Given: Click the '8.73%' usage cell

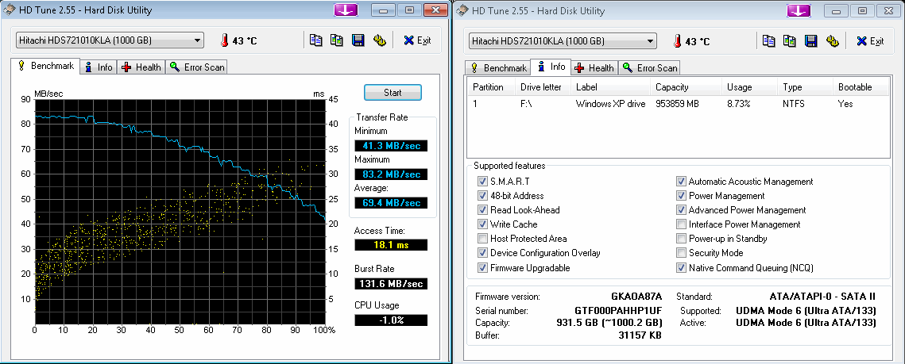Looking at the screenshot, I should [x=738, y=104].
